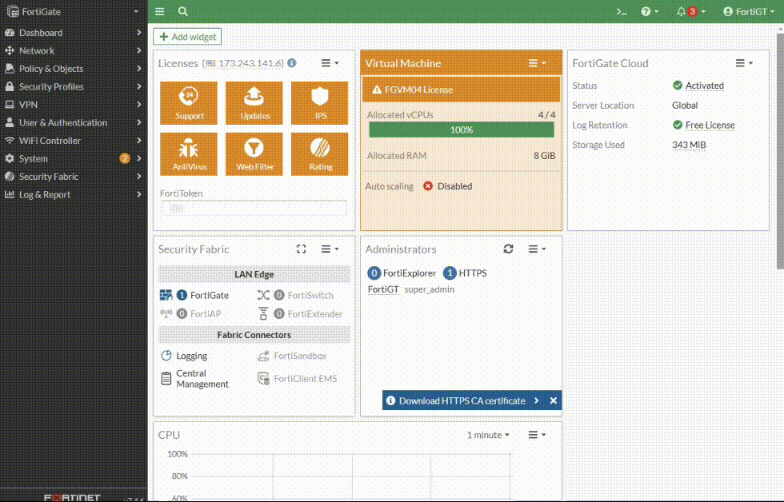Dismiss the HTTPS CA certificate banner
This screenshot has width=784, height=502.
[x=553, y=400]
